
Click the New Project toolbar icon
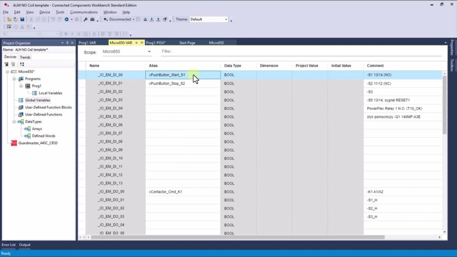point(9,20)
